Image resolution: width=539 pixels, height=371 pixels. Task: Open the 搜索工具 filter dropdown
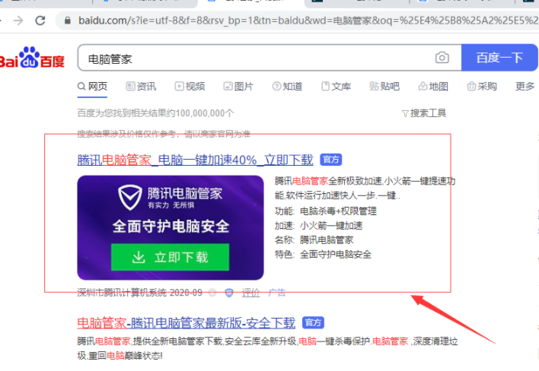[424, 113]
